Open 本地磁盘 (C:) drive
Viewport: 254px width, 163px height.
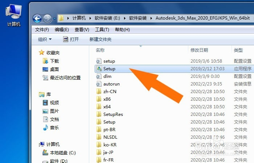coord(63,152)
